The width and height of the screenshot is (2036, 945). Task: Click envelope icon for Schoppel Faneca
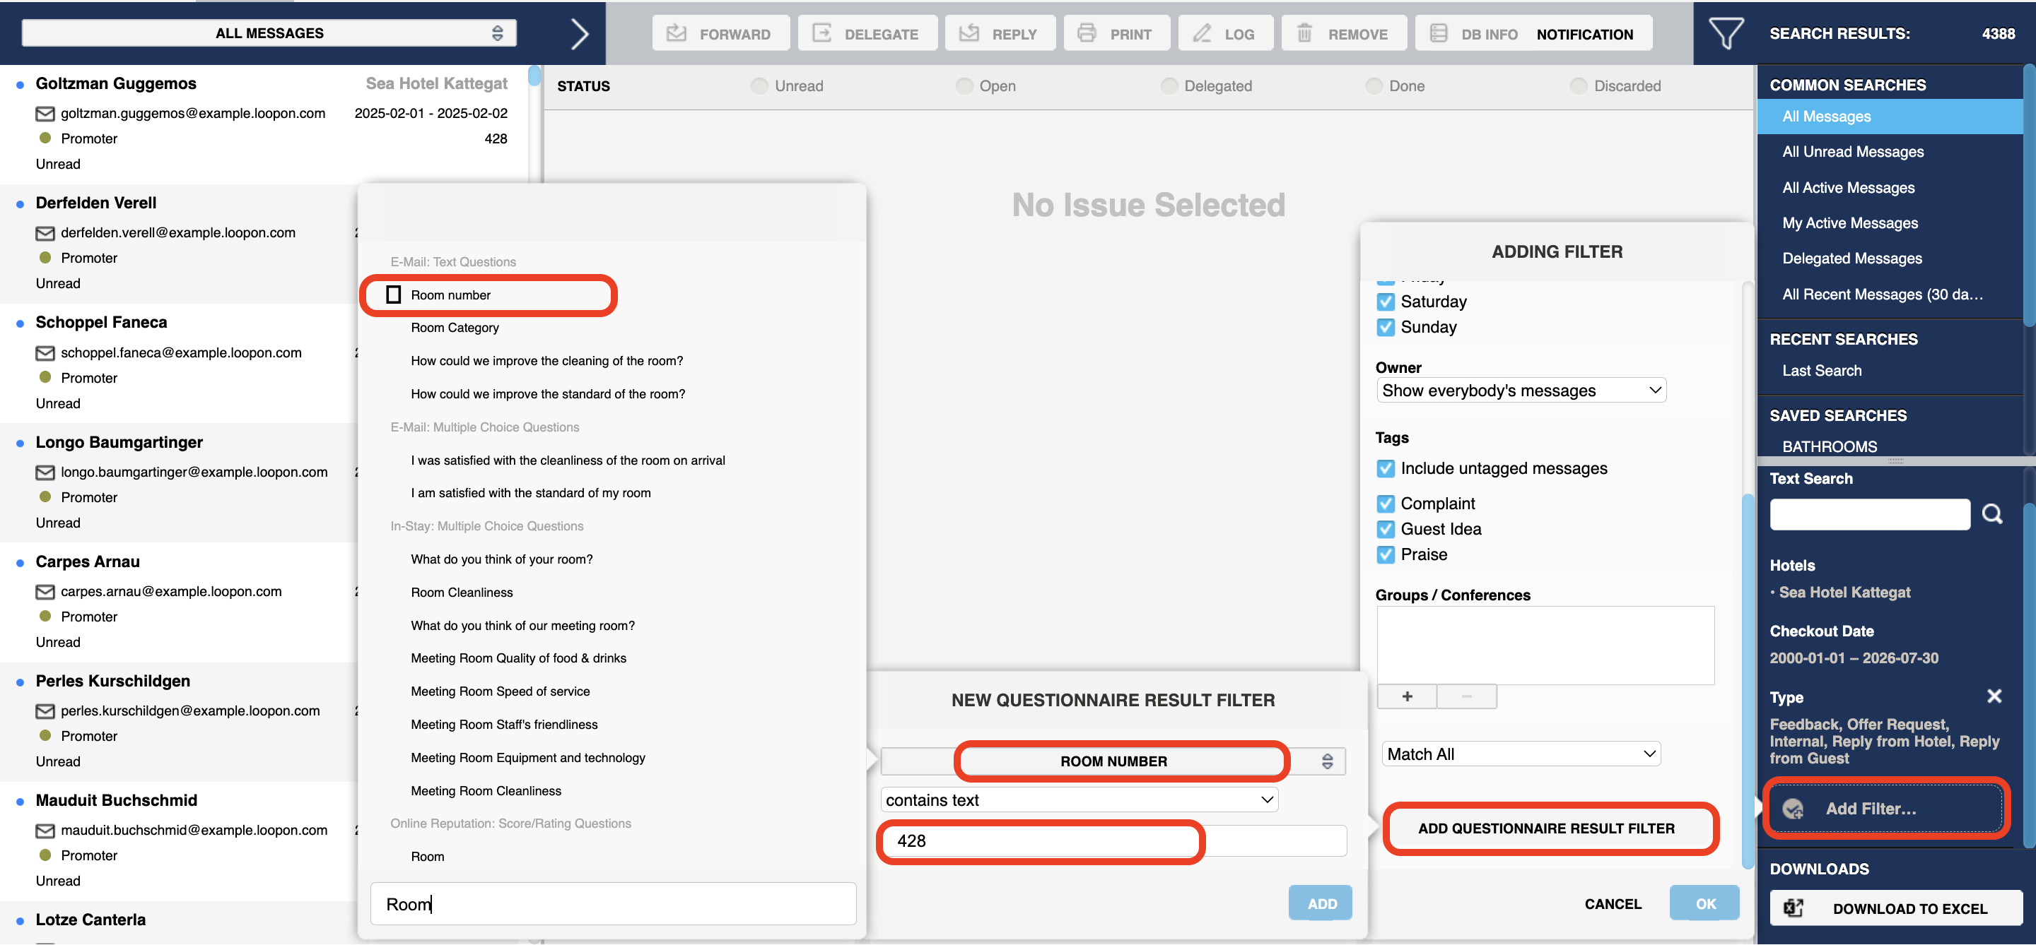pyautogui.click(x=45, y=353)
